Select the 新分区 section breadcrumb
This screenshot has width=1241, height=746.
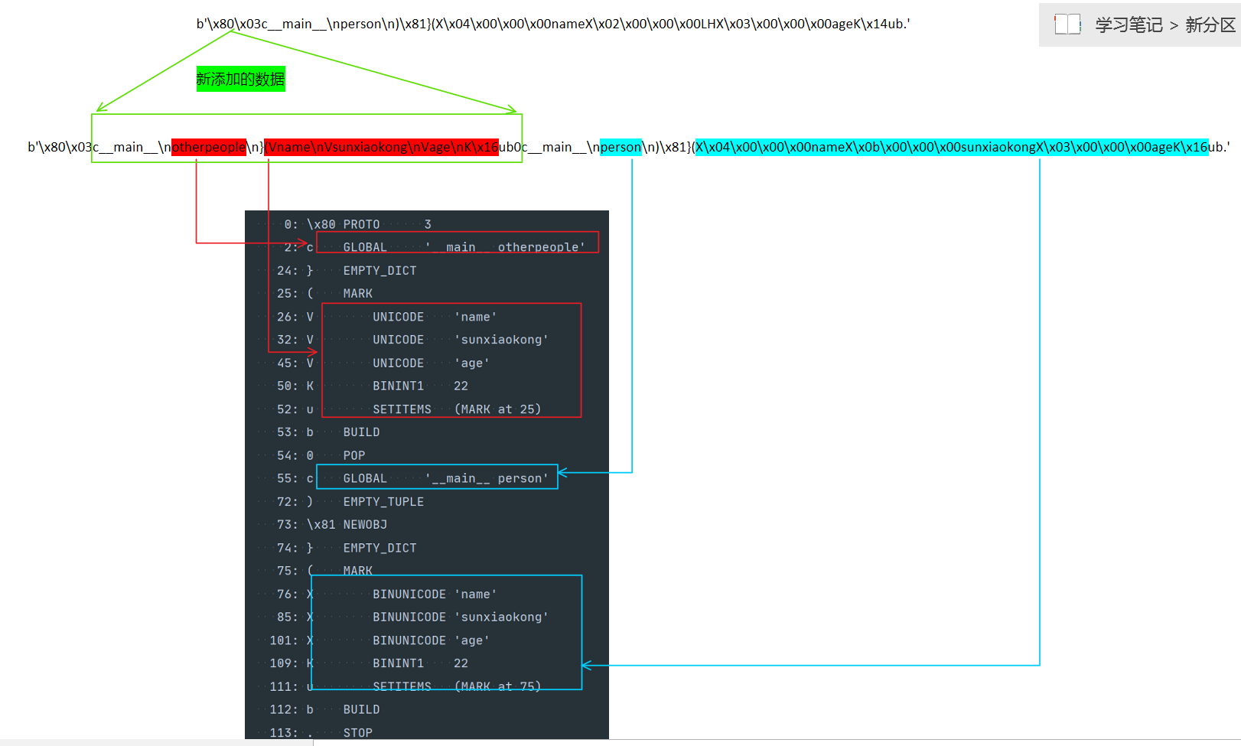click(1210, 25)
